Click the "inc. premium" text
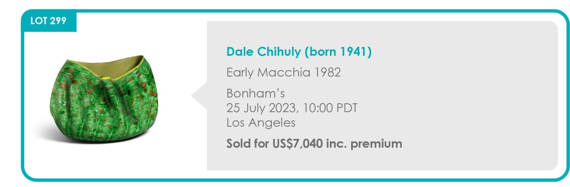The height and width of the screenshot is (187, 570). [364, 143]
